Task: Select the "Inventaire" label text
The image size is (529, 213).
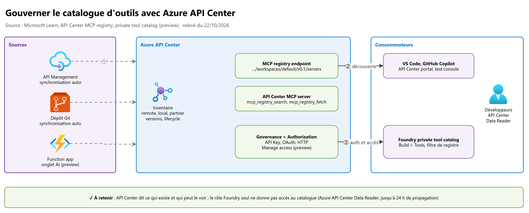Action: pos(163,108)
